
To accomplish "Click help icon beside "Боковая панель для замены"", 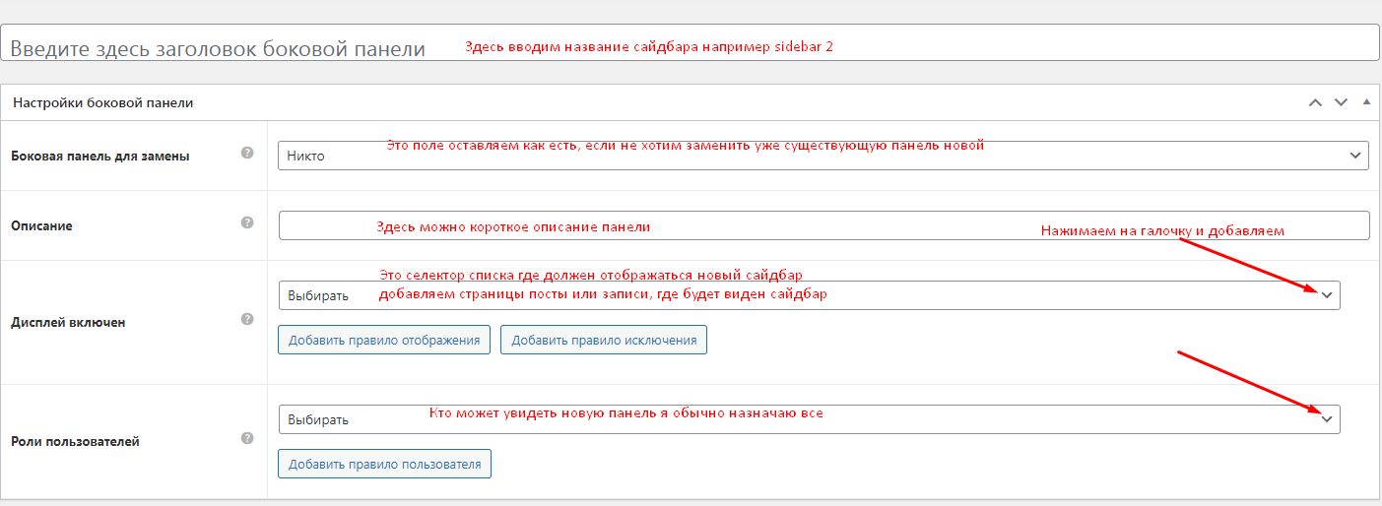I will tap(247, 154).
